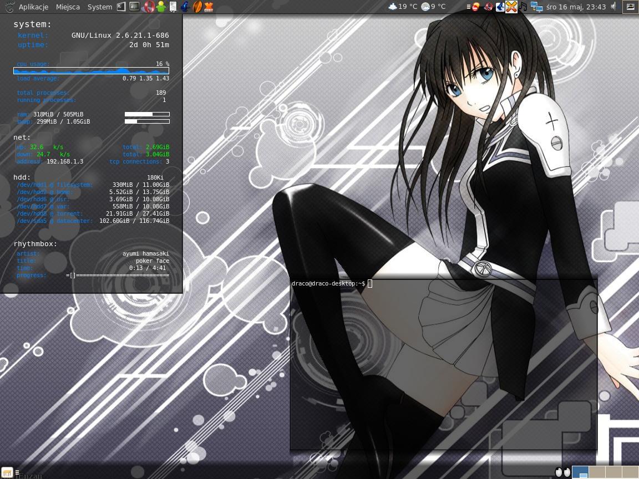Open the Miejsca menu
639x479 pixels.
point(68,7)
